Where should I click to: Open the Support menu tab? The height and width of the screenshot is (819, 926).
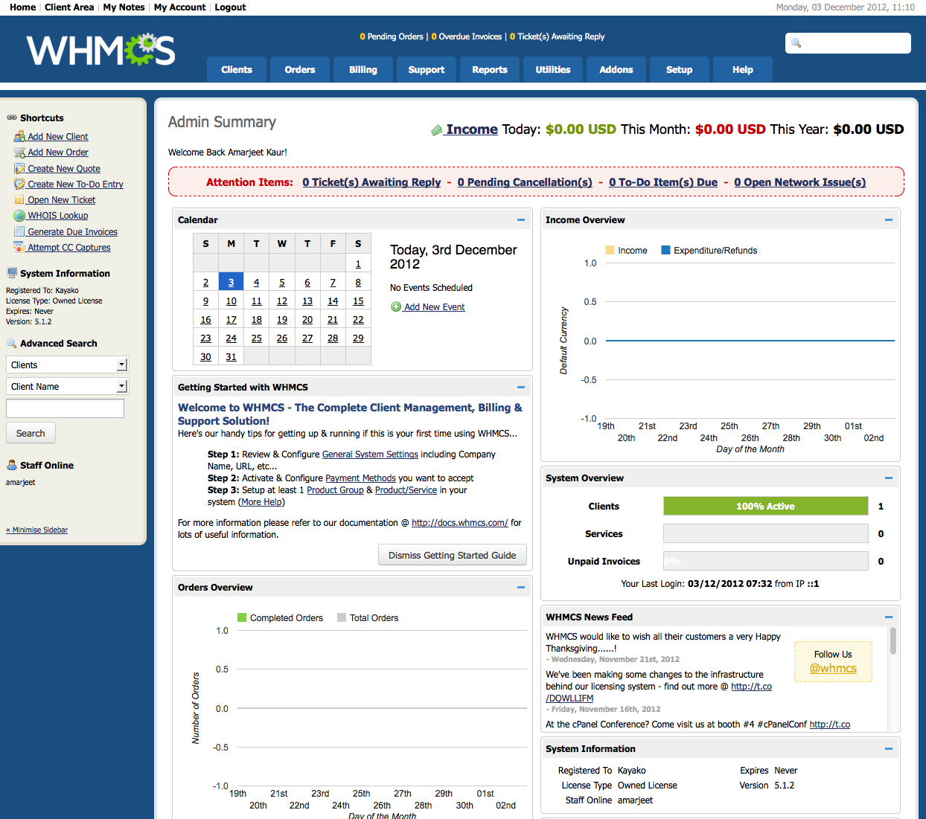[x=427, y=69]
